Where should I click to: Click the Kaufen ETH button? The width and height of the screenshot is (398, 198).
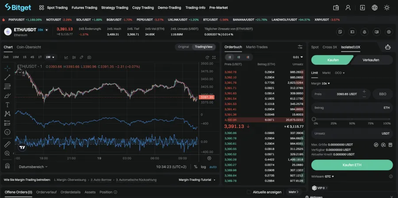(352, 165)
